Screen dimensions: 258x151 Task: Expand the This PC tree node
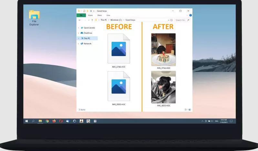(x=78, y=38)
